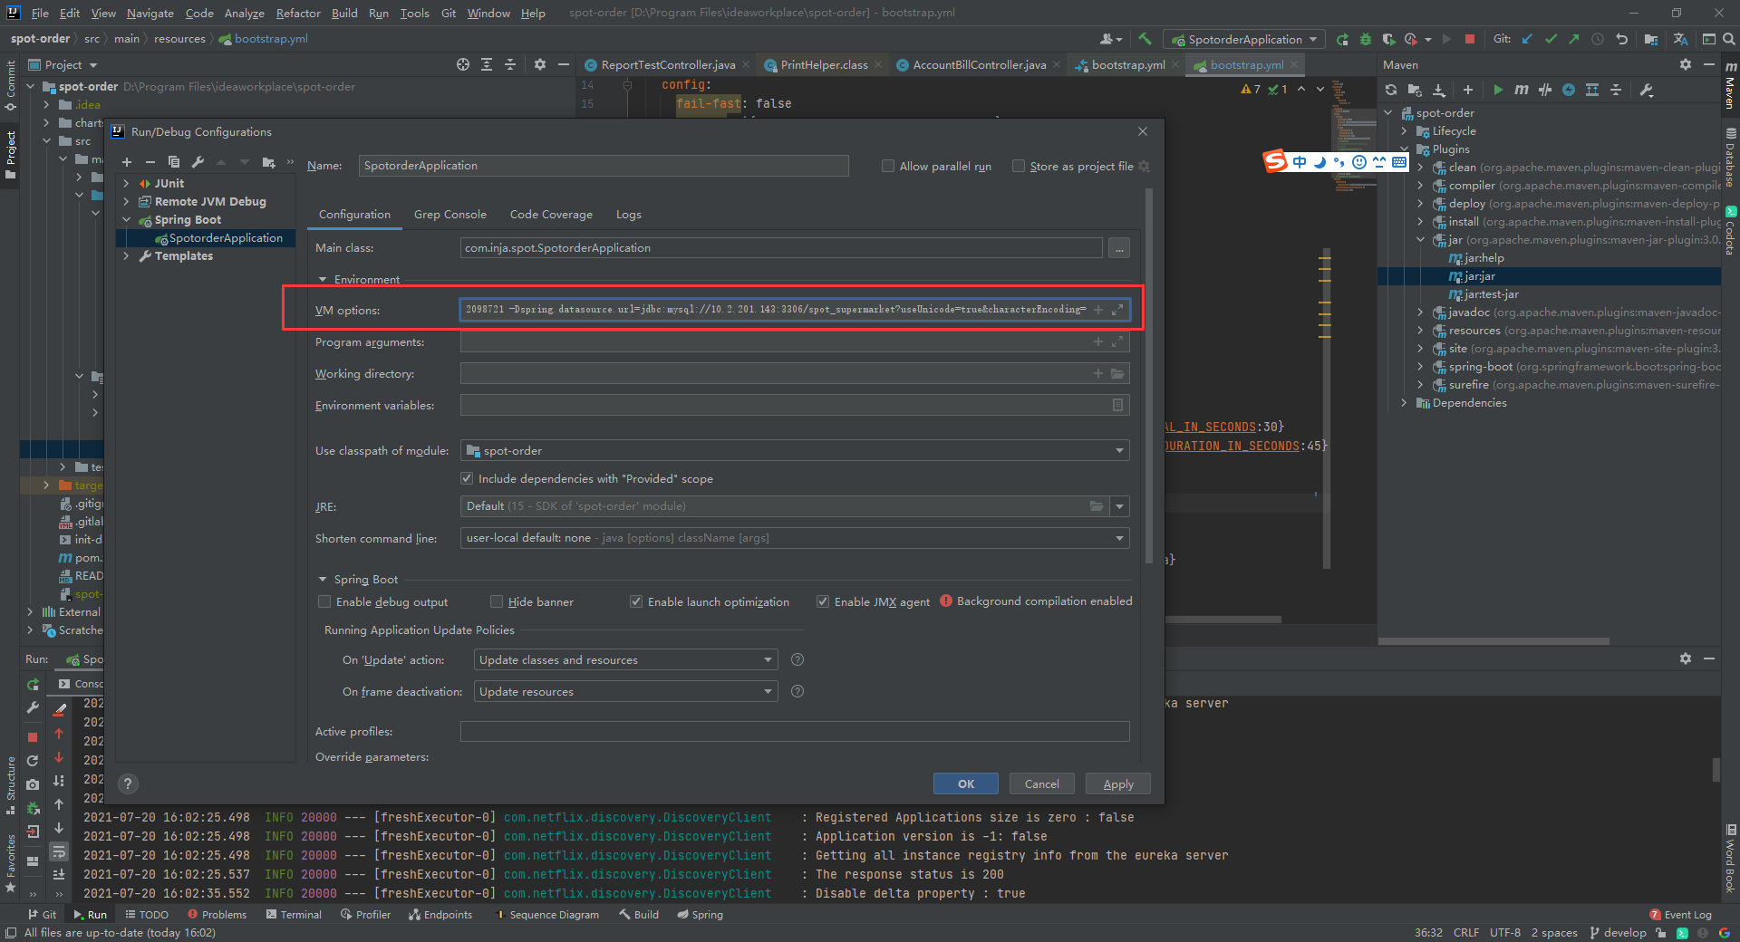1740x942 pixels.
Task: Click Cancel in configurations dialog
Action: pos(1041,783)
